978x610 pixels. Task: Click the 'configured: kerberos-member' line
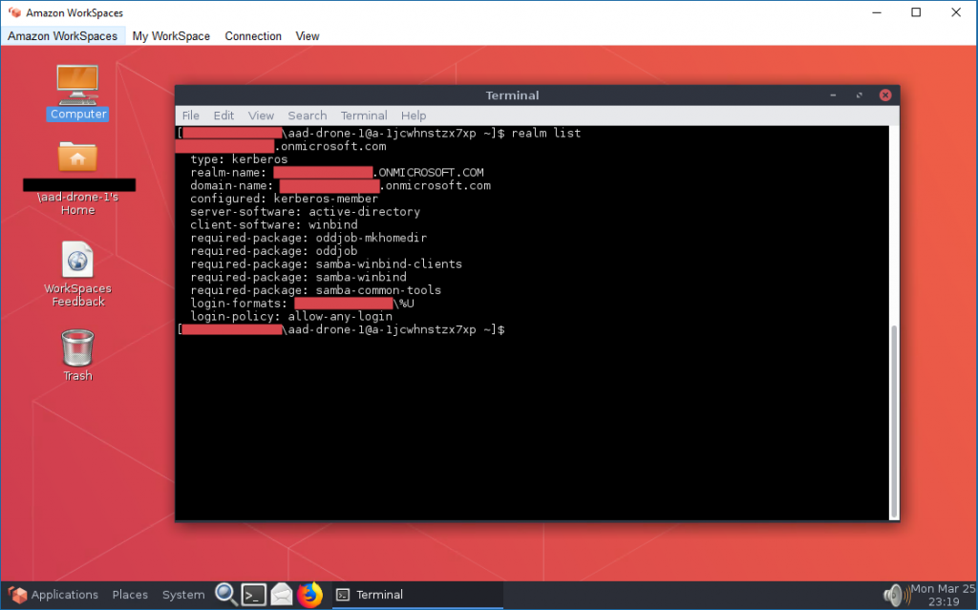284,199
